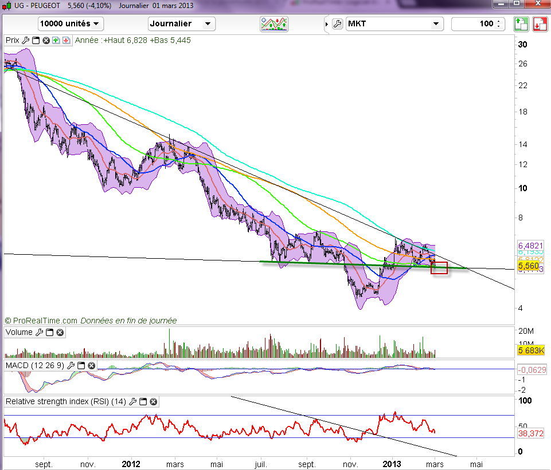The width and height of the screenshot is (551, 470).
Task: Open RSI (14) wrench settings
Action: point(133,402)
